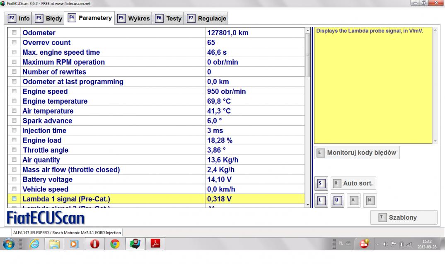
Task: Tick the Odometer checkbox
Action: 14,33
